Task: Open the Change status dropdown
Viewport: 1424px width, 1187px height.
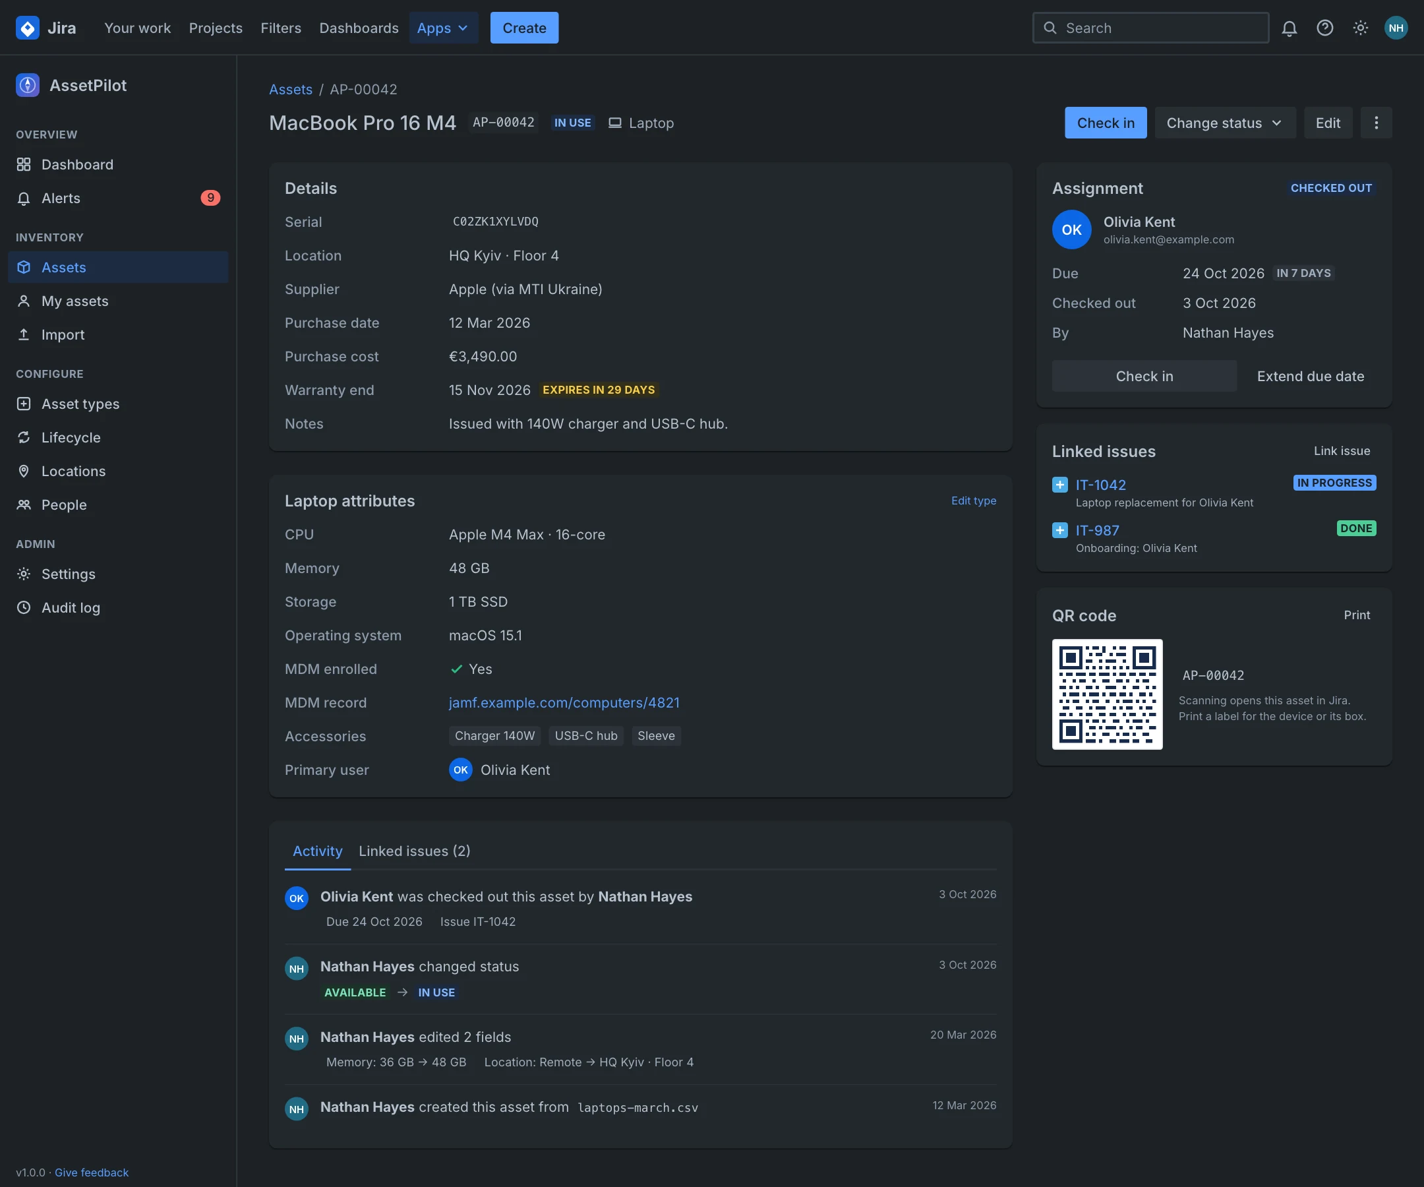Action: (1225, 123)
